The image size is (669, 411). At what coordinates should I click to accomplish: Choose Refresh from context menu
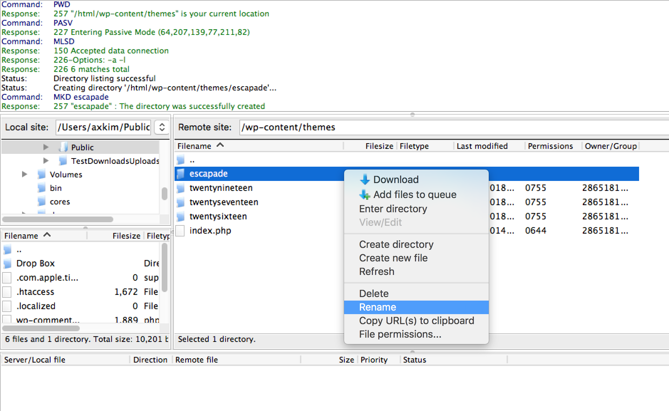[416, 271]
